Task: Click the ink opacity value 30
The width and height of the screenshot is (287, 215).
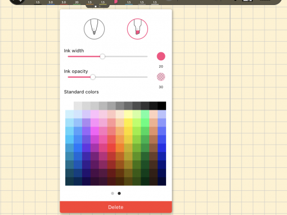Action: tap(161, 87)
